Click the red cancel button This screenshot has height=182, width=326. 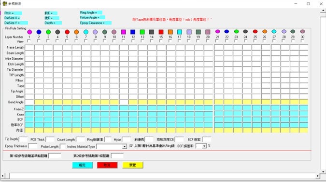pos(107,165)
